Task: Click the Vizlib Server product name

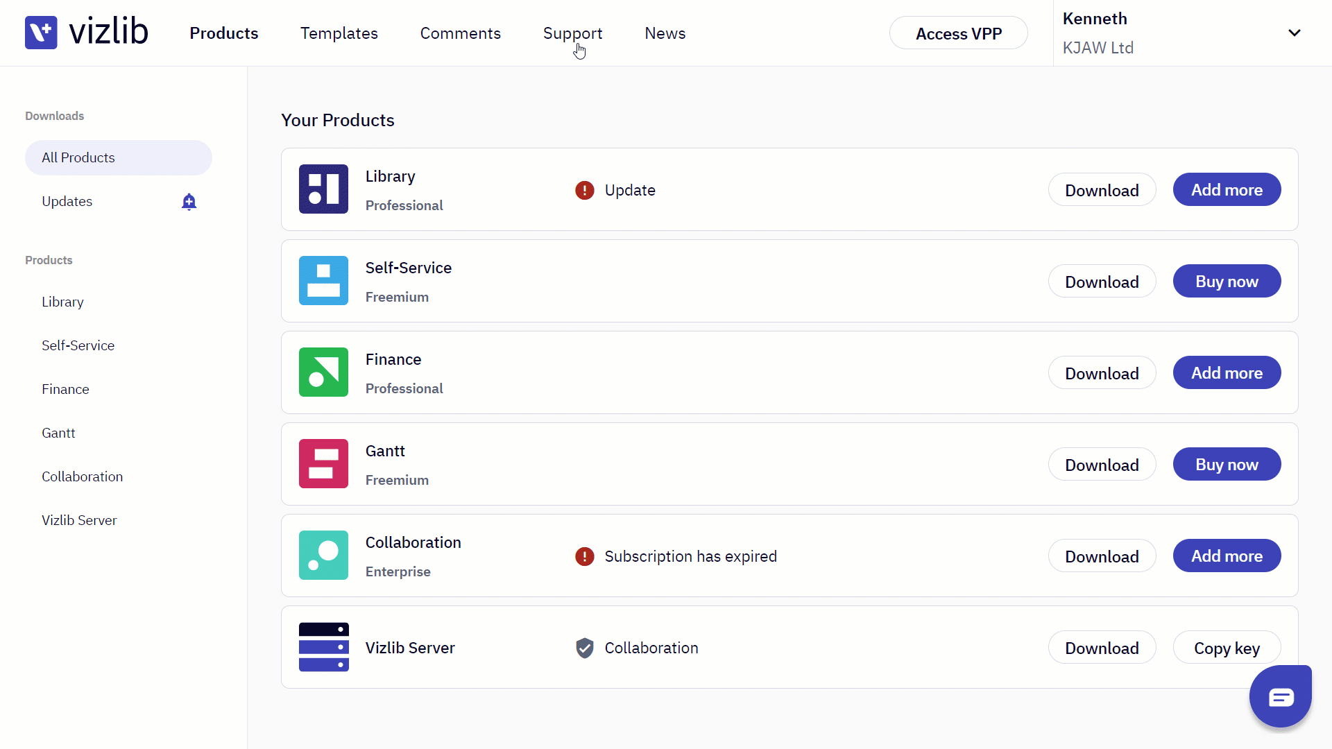Action: tap(410, 648)
